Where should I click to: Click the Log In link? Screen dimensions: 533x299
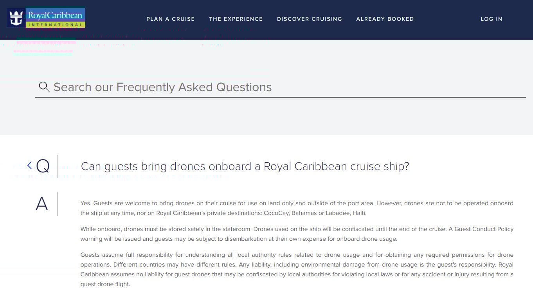tap(492, 19)
